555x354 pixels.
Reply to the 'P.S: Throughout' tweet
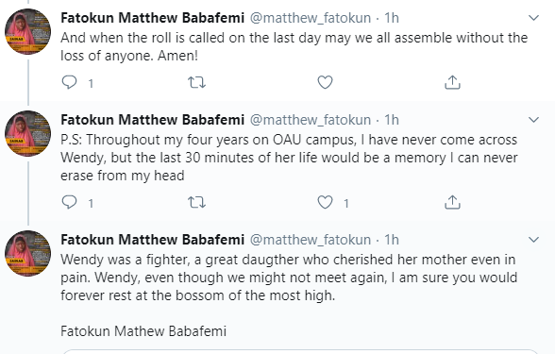point(70,202)
